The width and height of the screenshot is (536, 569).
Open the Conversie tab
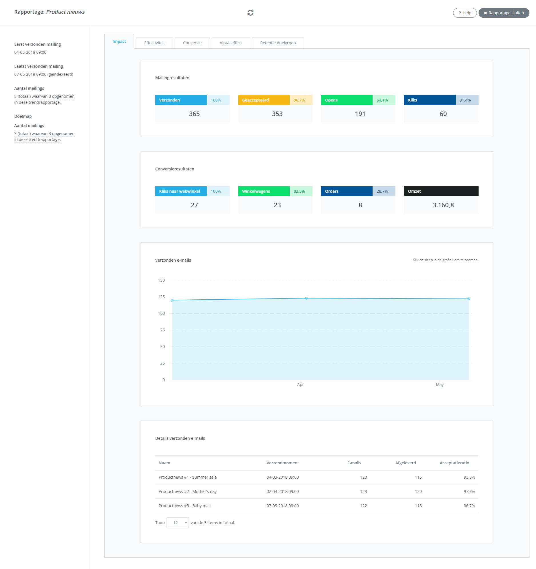click(192, 43)
